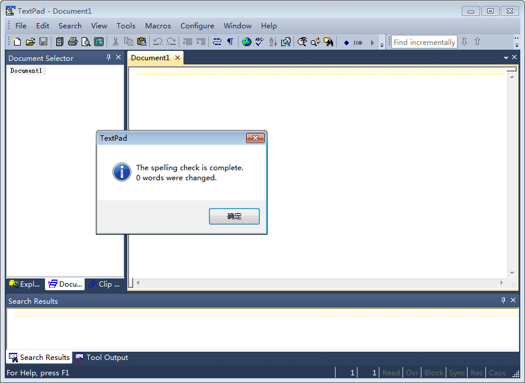Open the active documents dropdown arrow
Screen dimensions: 525x383
coord(505,58)
